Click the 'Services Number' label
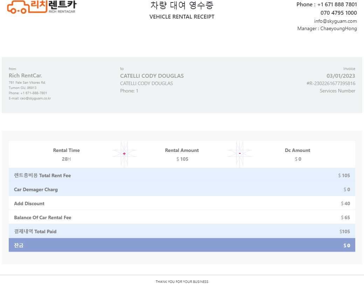Viewport: 364px width, 284px height. click(x=337, y=91)
